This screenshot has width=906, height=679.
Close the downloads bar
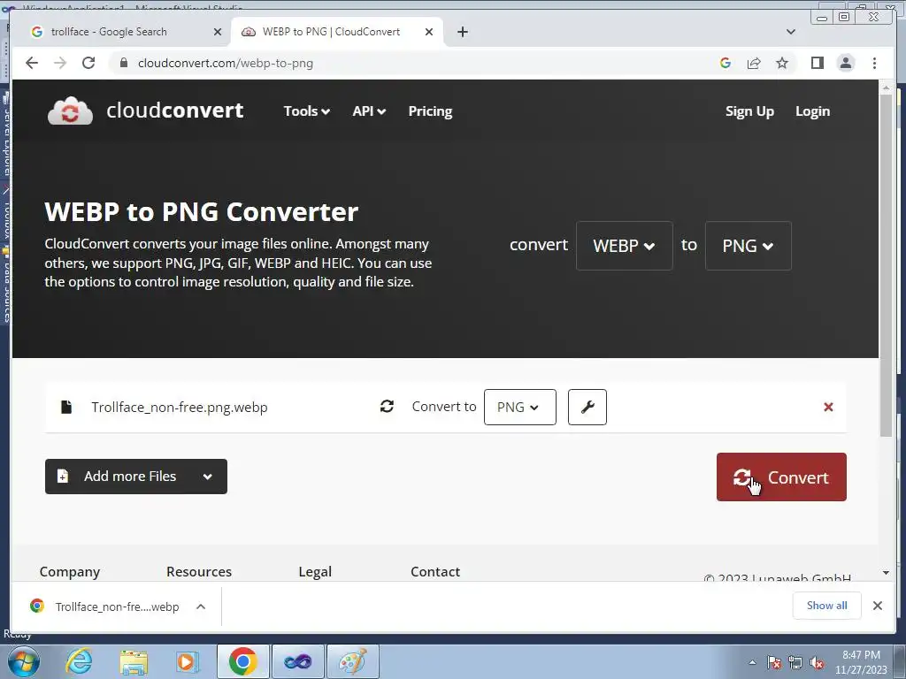click(x=877, y=606)
